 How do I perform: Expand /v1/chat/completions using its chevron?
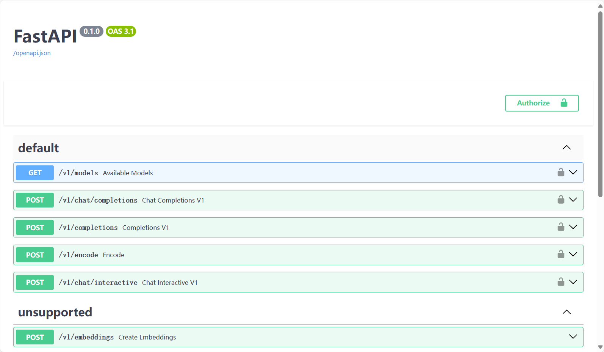(573, 200)
